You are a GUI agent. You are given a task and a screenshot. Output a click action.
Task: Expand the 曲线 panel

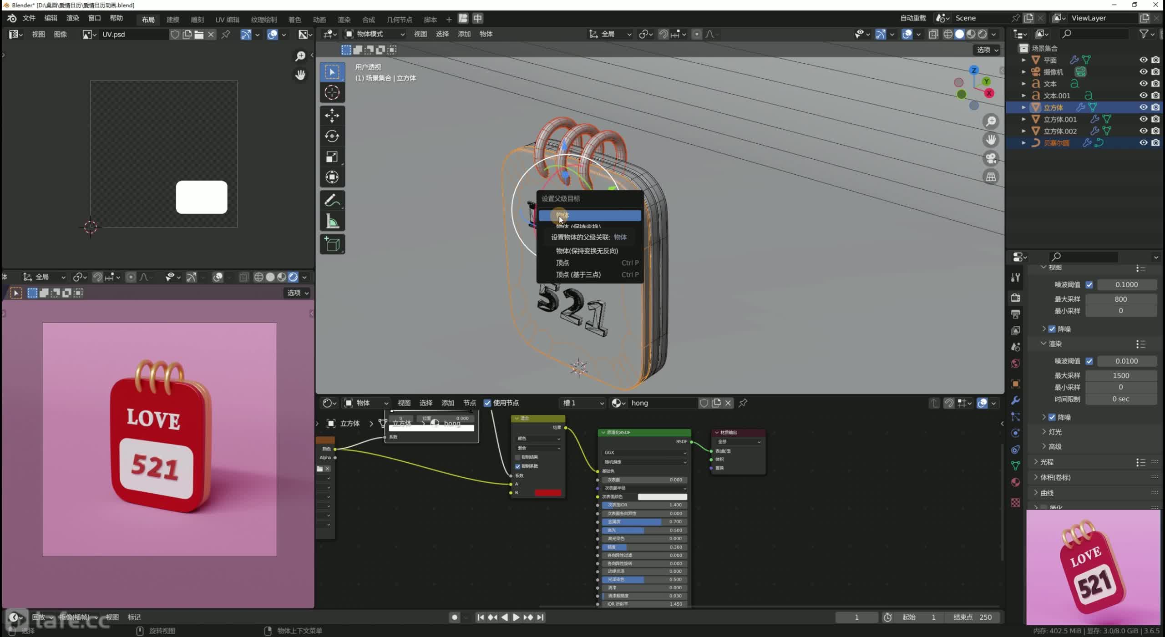pyautogui.click(x=1047, y=493)
